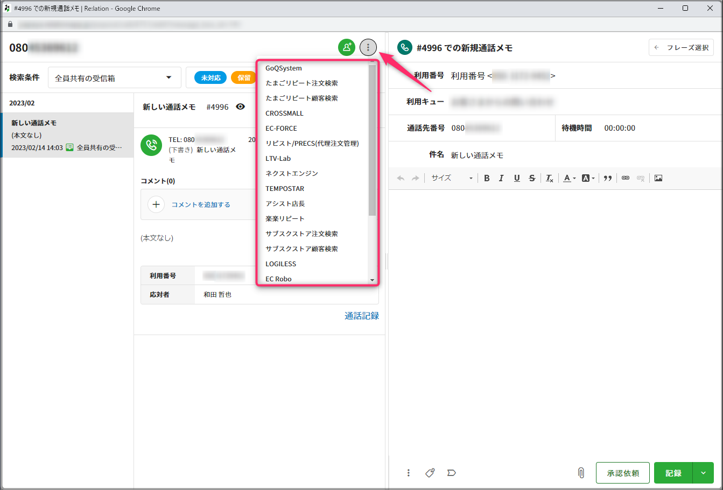The width and height of the screenshot is (723, 490).
Task: Click the paperclip attachment icon
Action: 581,473
